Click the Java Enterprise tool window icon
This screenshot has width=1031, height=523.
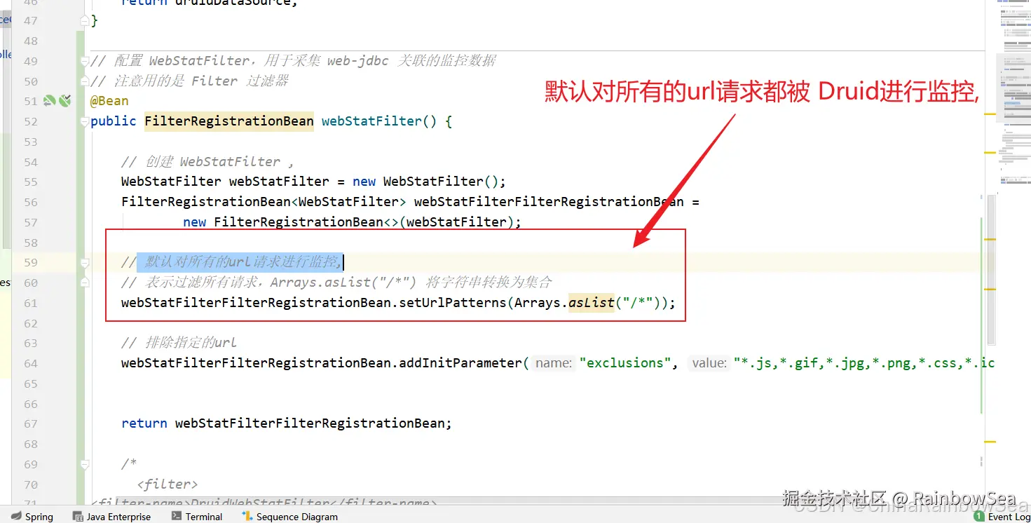(x=78, y=516)
